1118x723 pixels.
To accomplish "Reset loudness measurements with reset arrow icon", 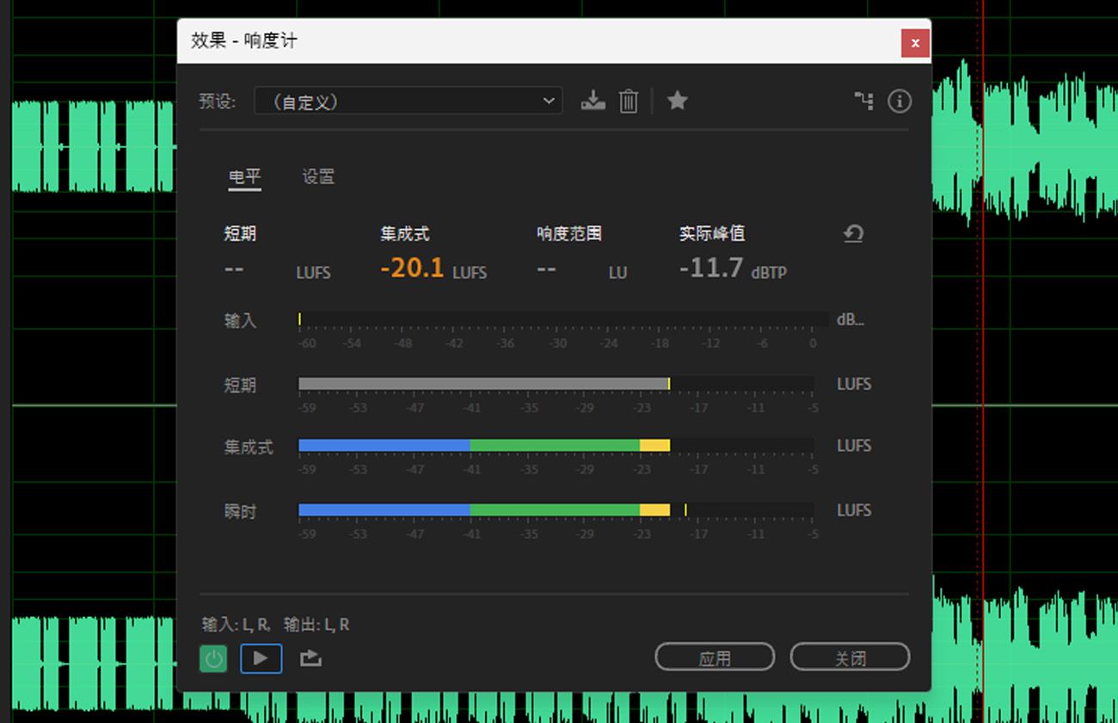I will 852,233.
